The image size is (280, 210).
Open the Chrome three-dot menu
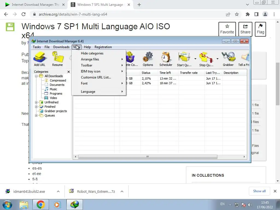point(274,14)
